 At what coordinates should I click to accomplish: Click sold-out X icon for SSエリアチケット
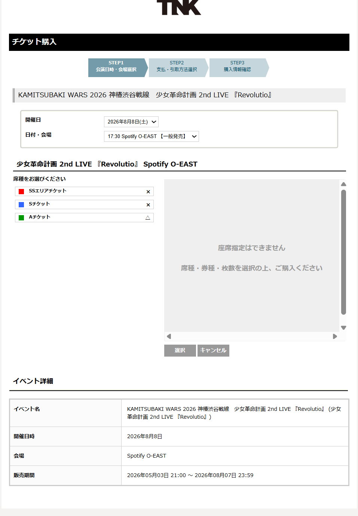148,192
